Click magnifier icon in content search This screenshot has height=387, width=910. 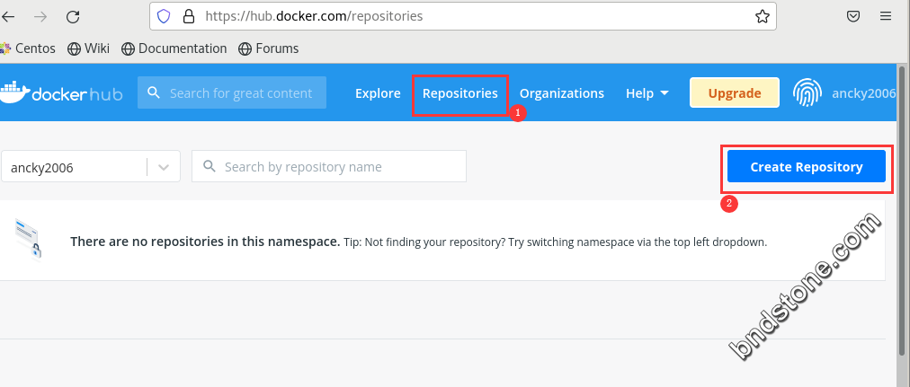153,92
